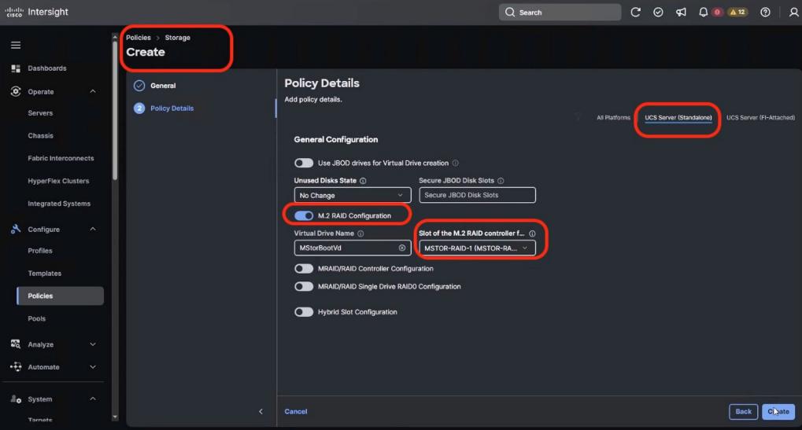Screen dimensions: 802x430
Task: Open the requests checkmark icon
Action: 658,13
